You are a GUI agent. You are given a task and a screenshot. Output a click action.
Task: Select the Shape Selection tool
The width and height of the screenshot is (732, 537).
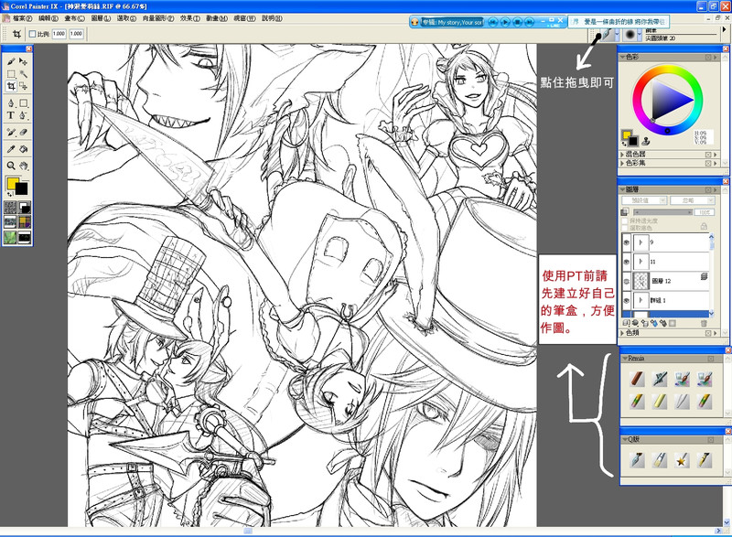[24, 114]
